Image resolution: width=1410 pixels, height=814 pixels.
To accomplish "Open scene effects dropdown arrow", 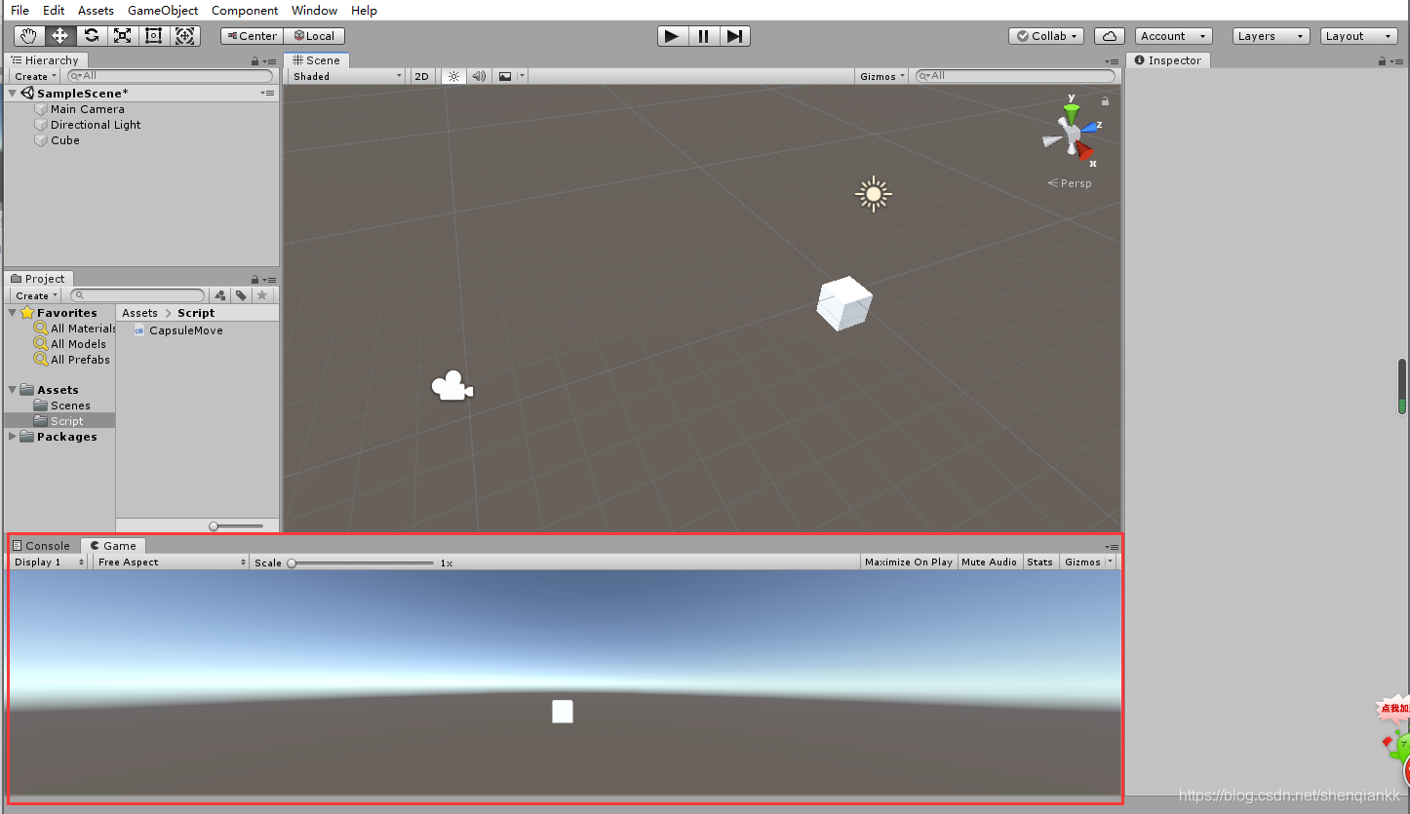I will pos(523,76).
